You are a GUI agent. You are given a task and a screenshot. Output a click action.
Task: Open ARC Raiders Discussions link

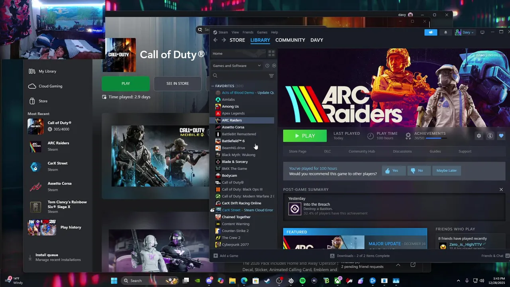pyautogui.click(x=402, y=151)
